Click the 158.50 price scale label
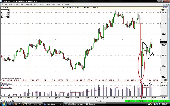 (164, 13)
